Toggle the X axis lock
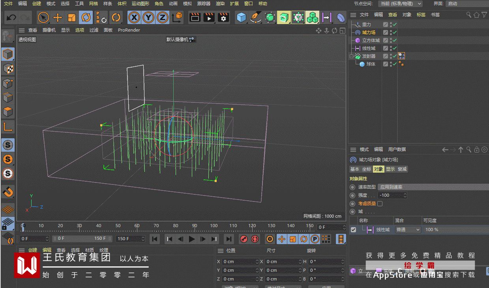 (134, 17)
